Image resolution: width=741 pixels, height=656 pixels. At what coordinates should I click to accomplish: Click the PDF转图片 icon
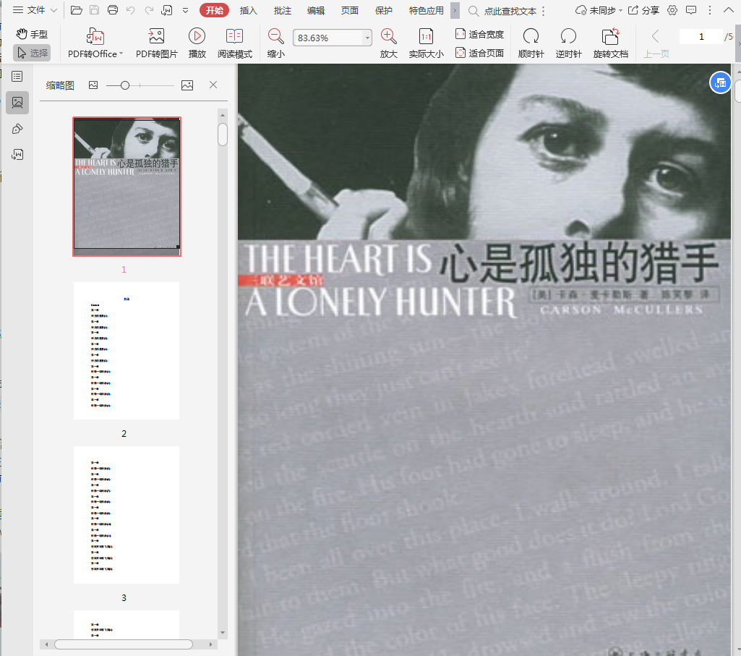pos(156,36)
